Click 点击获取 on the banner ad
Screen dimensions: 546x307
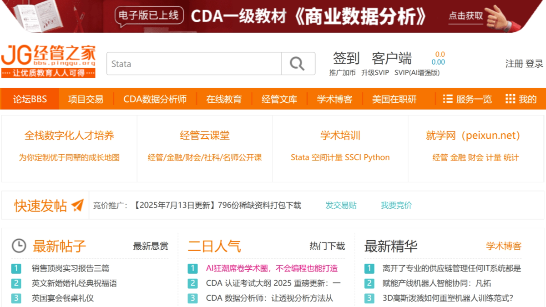tap(465, 16)
